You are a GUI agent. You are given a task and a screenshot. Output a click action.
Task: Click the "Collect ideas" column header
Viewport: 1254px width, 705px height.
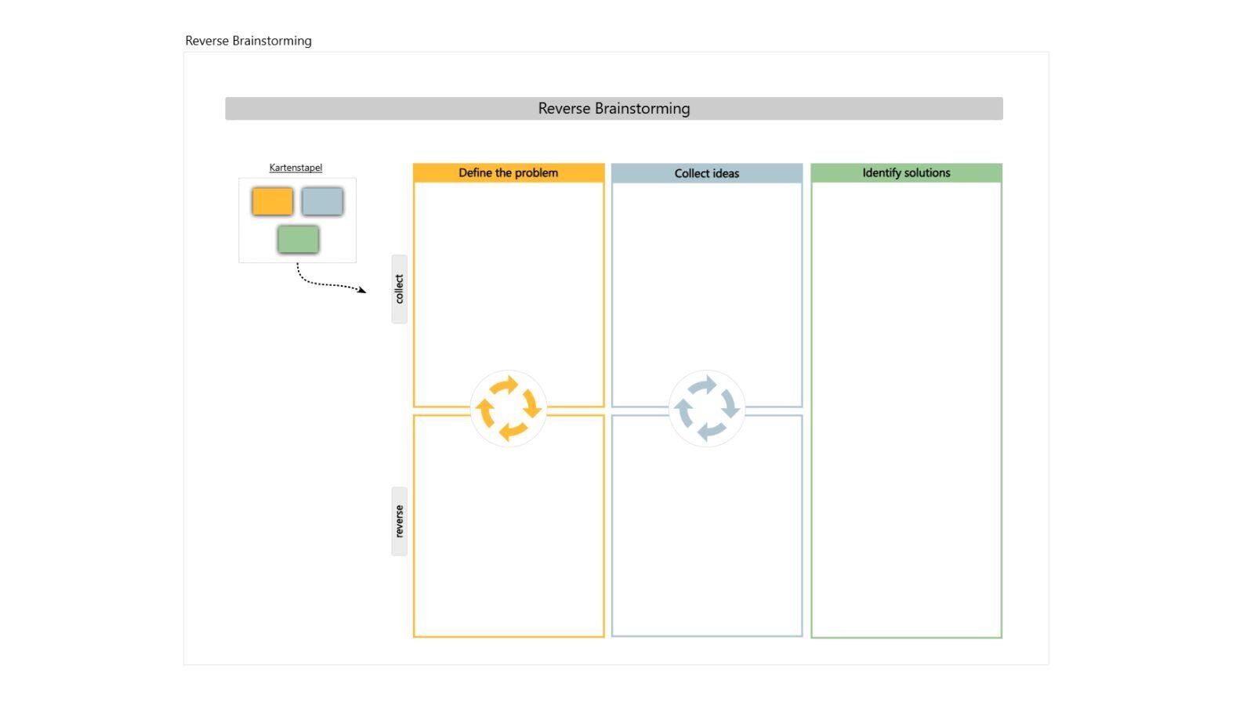click(707, 173)
